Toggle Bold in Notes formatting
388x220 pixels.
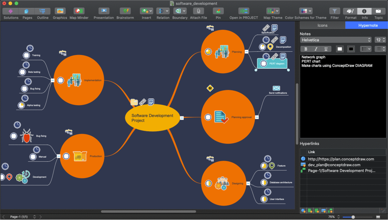[x=306, y=49]
